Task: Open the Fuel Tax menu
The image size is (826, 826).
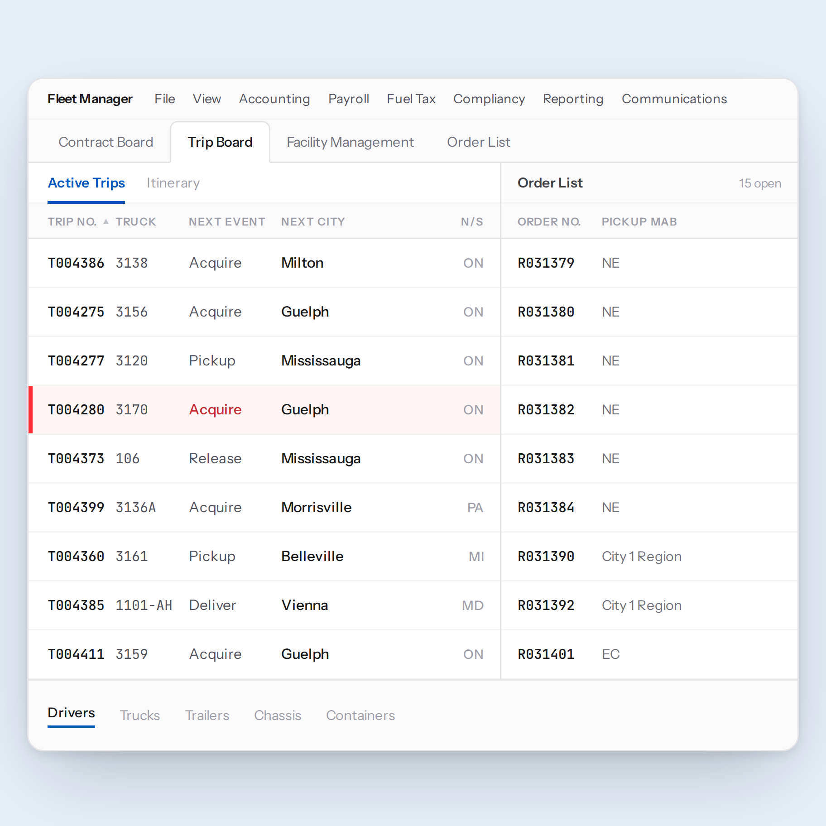Action: pos(411,99)
